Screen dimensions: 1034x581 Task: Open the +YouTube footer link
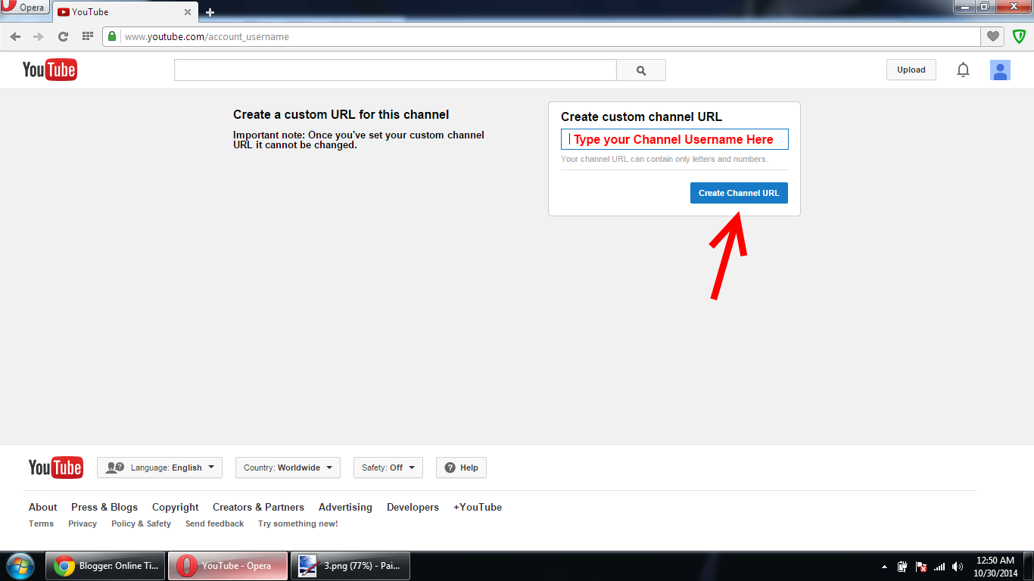pos(478,507)
